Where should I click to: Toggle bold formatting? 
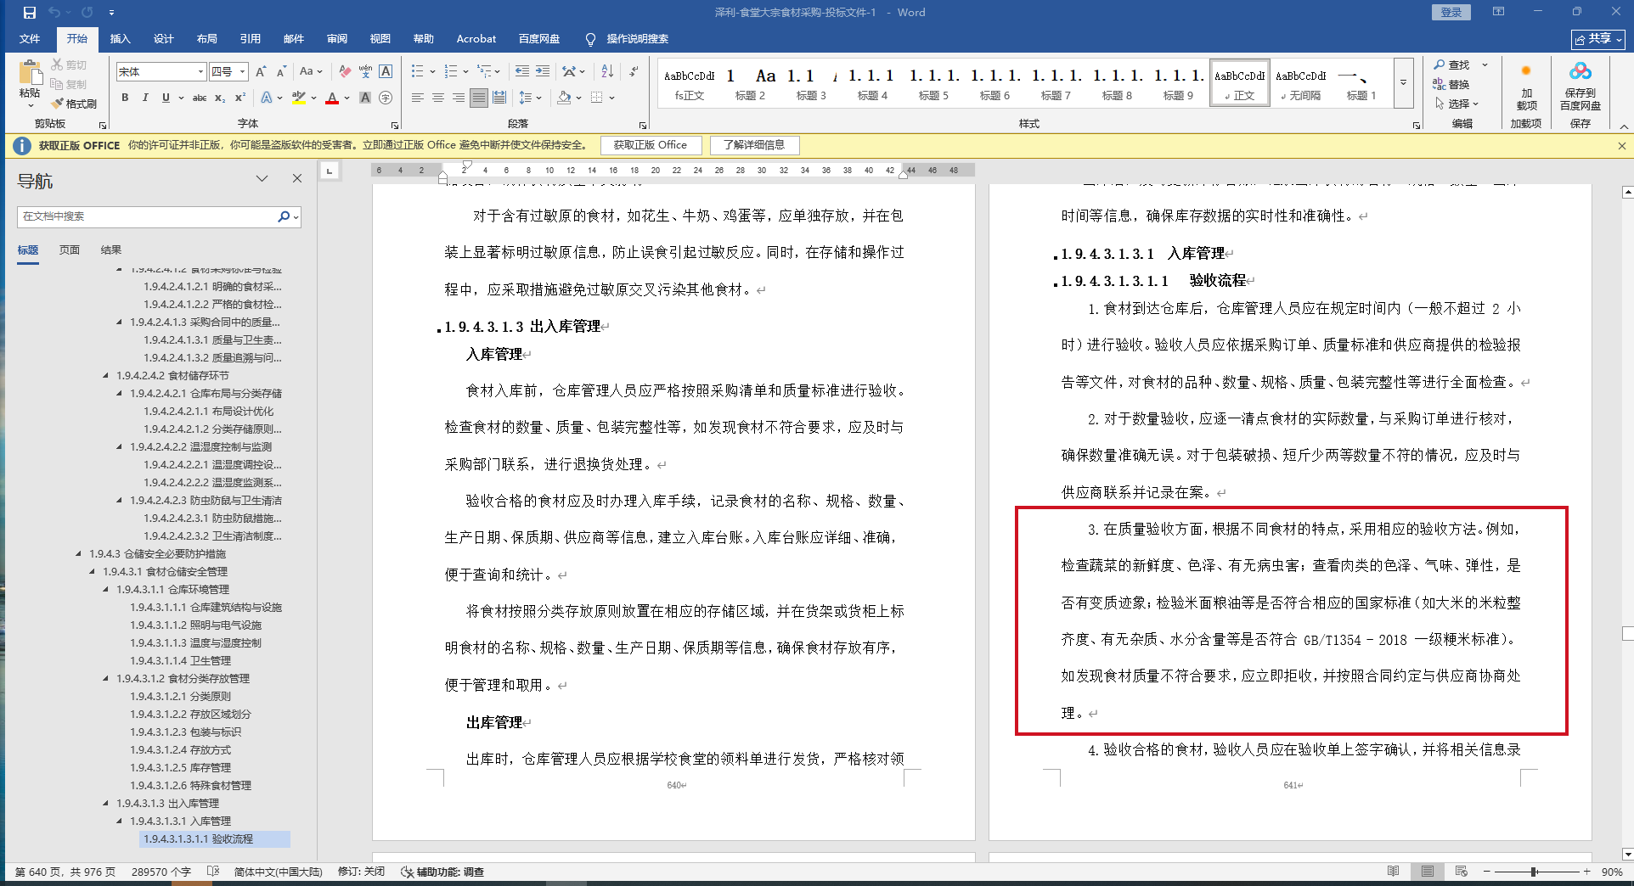tap(125, 98)
